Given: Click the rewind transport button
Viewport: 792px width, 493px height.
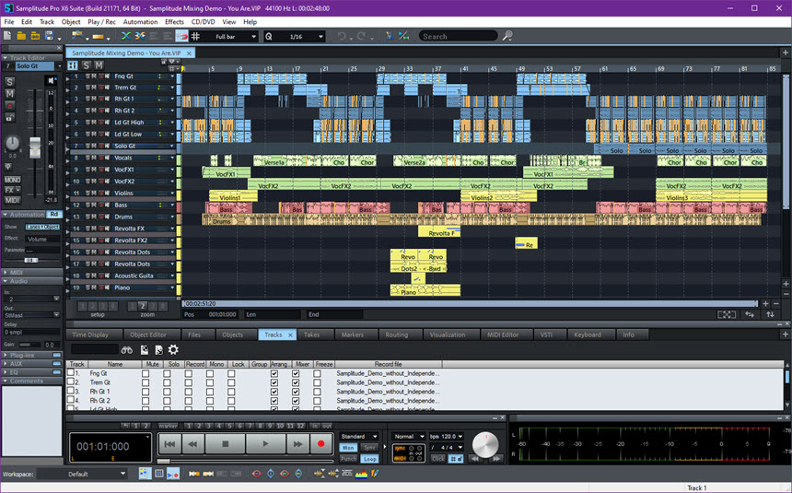Looking at the screenshot, I should pos(193,444).
